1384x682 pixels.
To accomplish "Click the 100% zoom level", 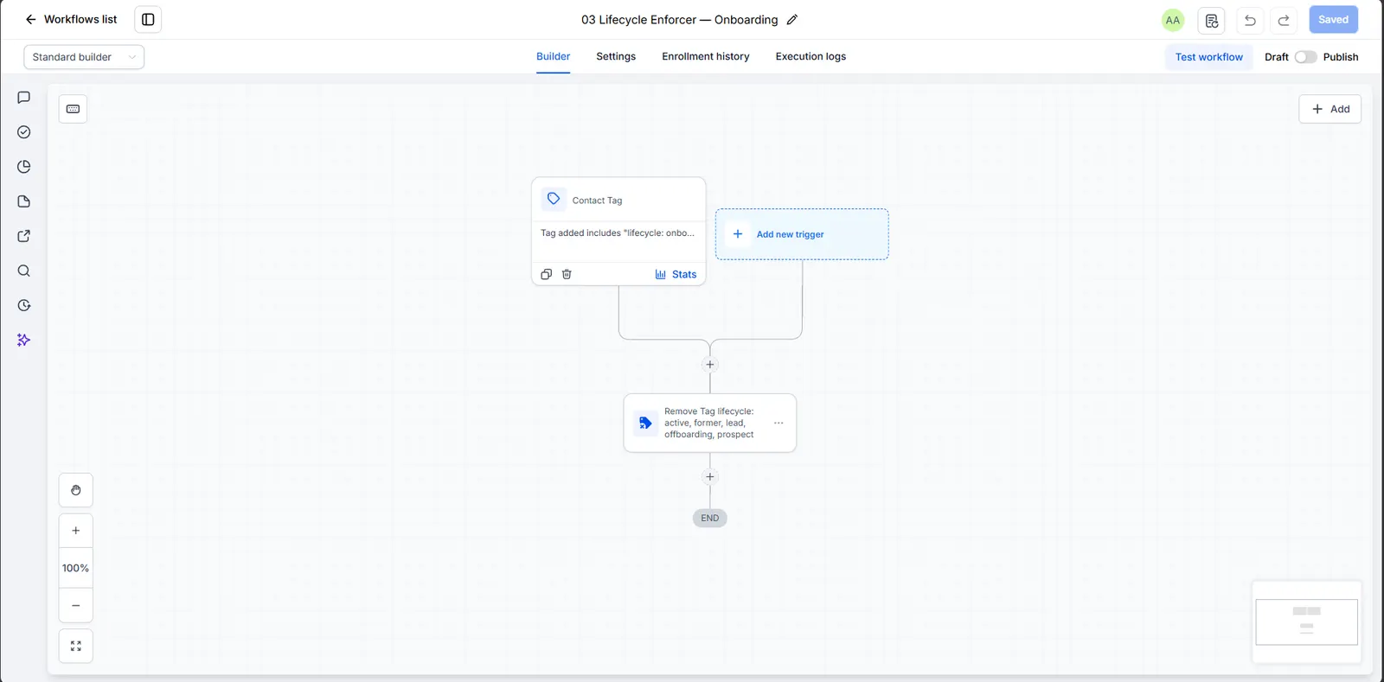I will coord(76,568).
